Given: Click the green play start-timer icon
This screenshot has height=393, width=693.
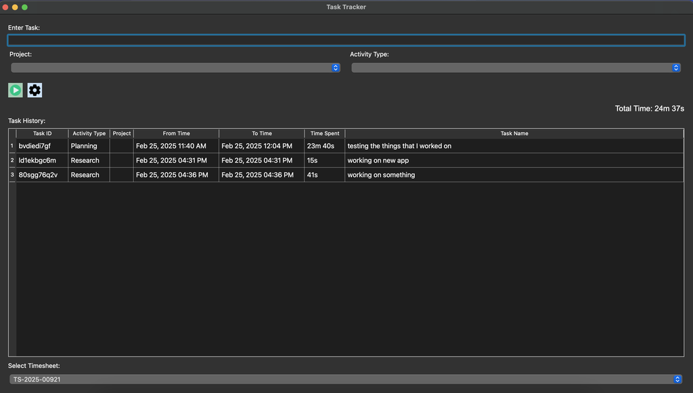Looking at the screenshot, I should (x=15, y=90).
